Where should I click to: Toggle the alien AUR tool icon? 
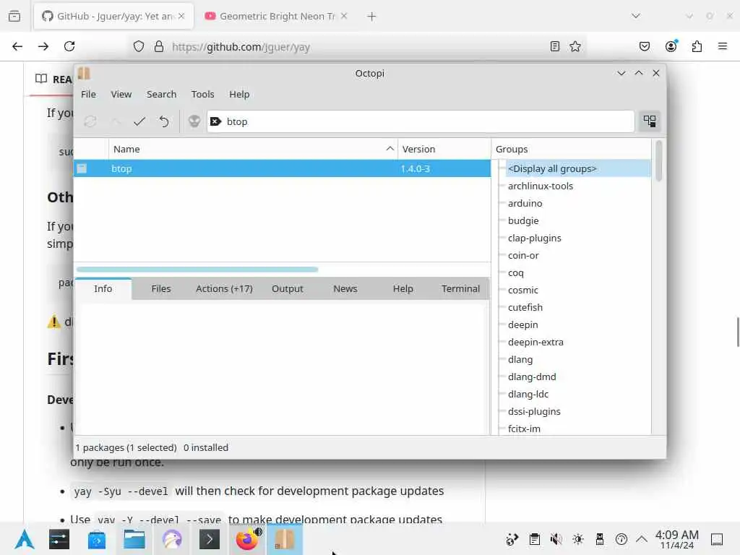194,121
